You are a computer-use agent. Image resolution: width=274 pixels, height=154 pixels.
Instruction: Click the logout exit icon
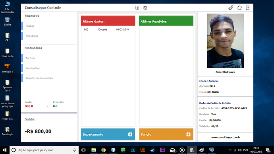248,8
